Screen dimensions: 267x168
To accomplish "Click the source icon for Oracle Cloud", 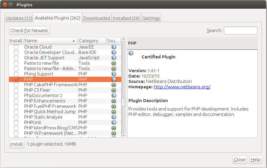I will (114, 47).
